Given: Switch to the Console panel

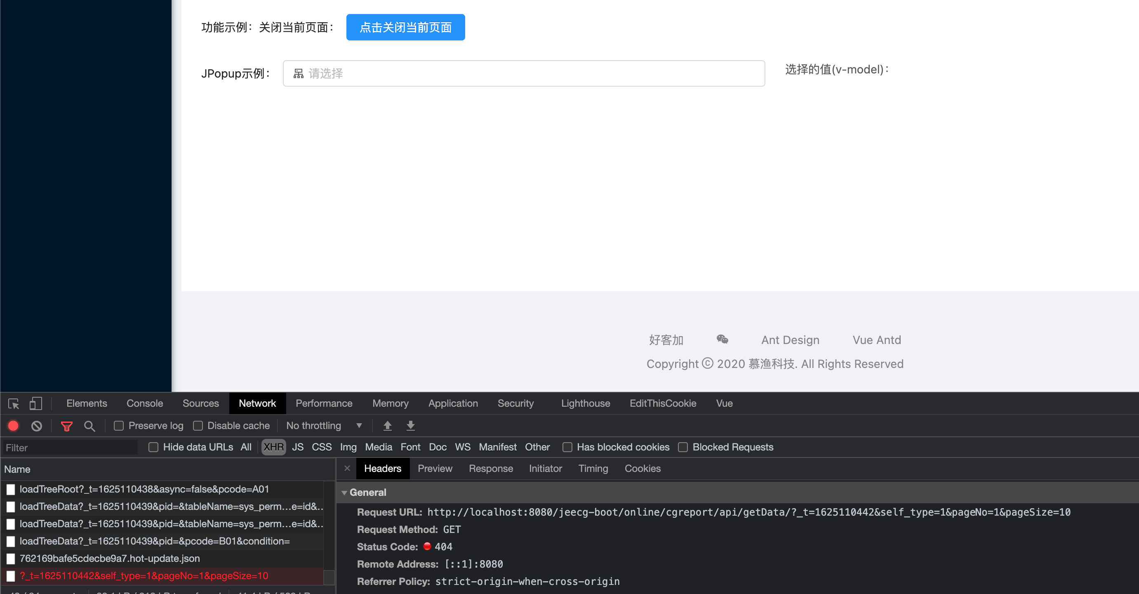Looking at the screenshot, I should click(x=145, y=403).
